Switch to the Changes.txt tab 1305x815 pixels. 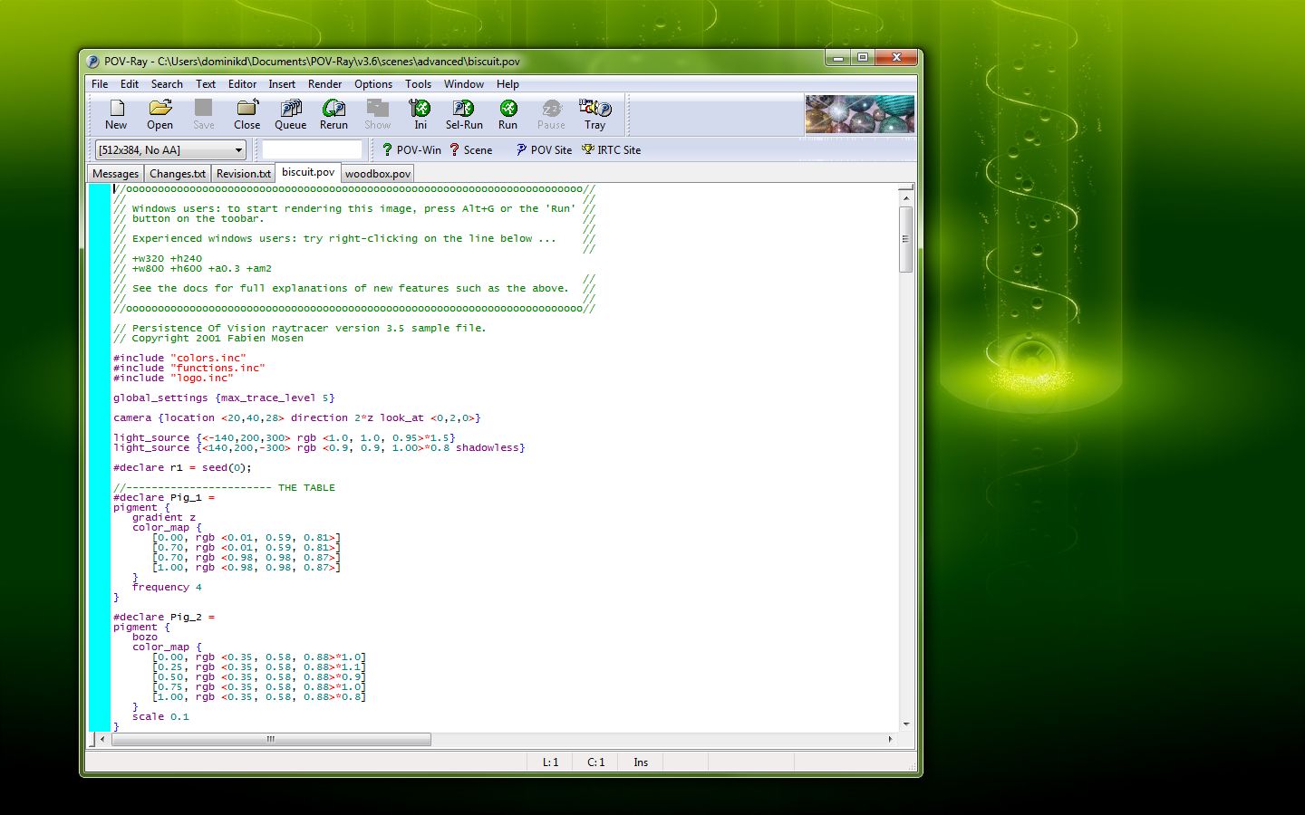pos(178,174)
